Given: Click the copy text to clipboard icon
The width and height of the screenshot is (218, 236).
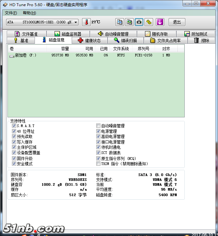Looking at the screenshot, I should point(120,22).
